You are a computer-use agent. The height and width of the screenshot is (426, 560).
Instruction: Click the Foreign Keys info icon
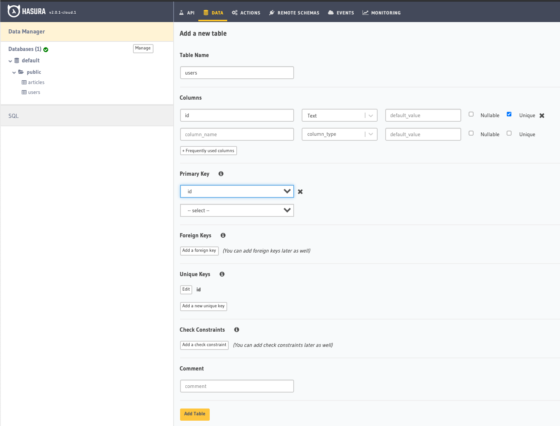[x=223, y=235]
